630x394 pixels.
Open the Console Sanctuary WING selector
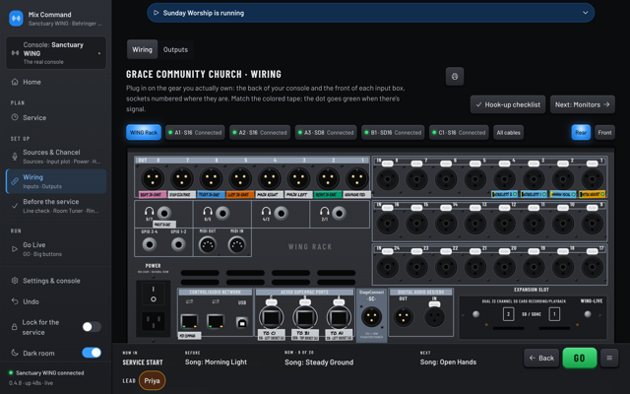pyautogui.click(x=56, y=53)
